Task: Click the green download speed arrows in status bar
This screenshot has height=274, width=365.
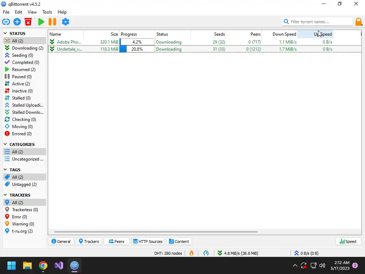Action: coord(220,253)
